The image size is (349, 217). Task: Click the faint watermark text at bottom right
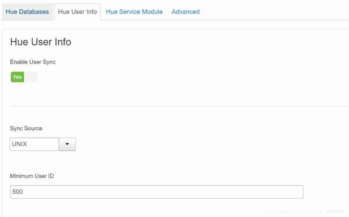[x=305, y=212]
